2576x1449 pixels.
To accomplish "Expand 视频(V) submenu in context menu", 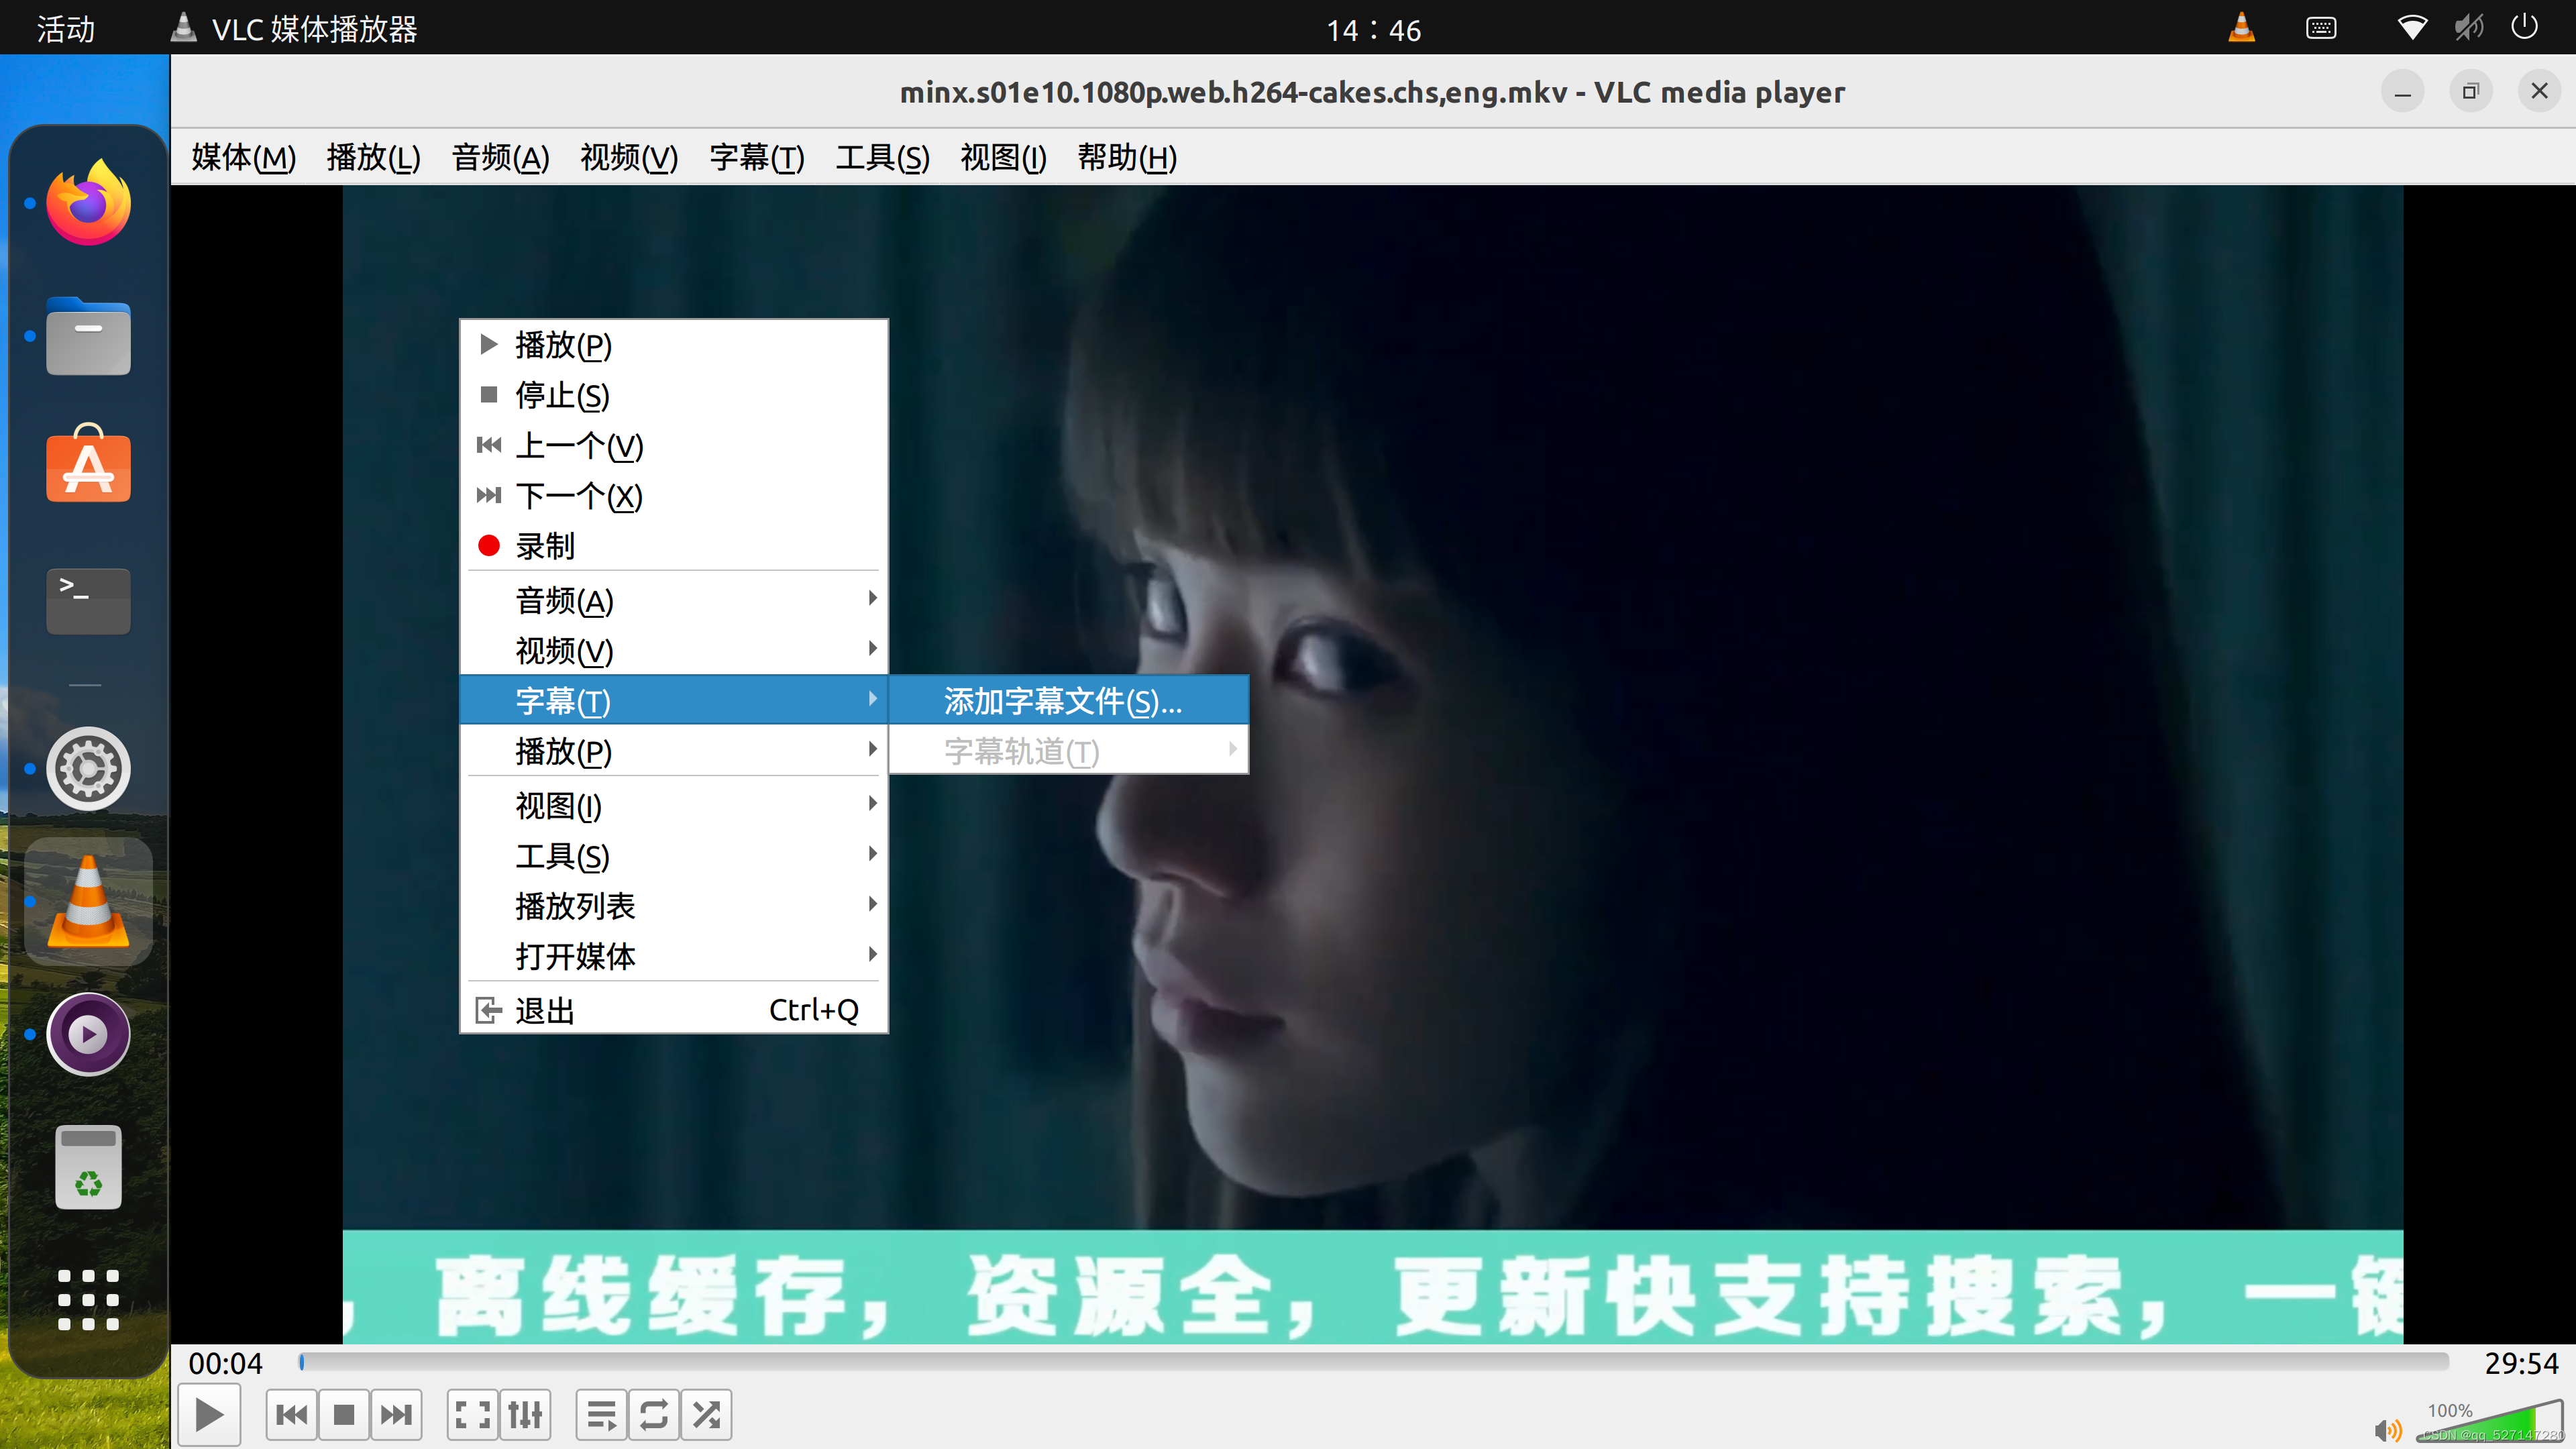I will point(674,650).
